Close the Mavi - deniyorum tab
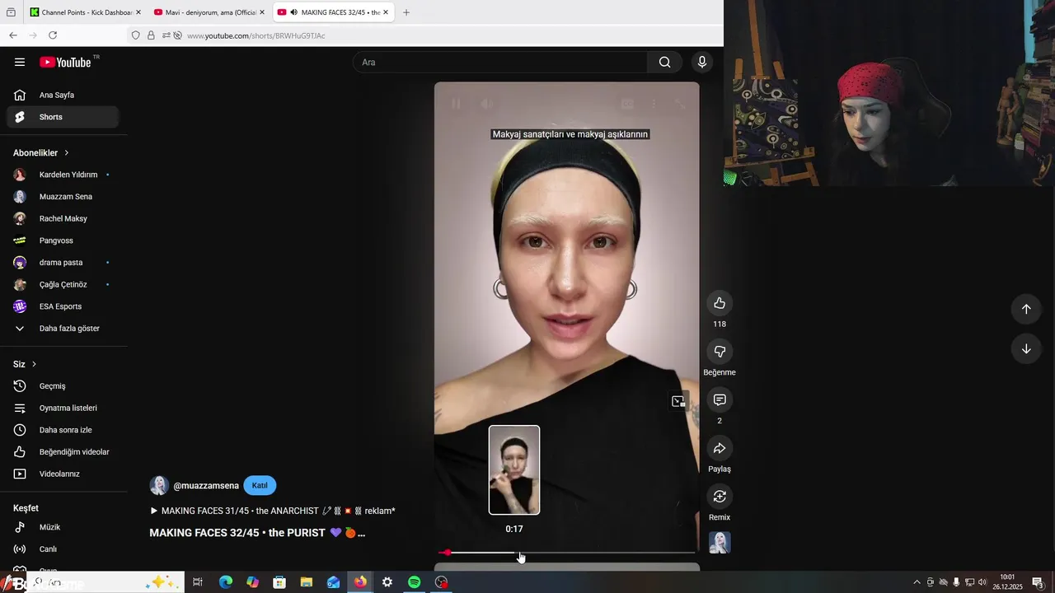Viewport: 1055px width, 593px height. click(262, 12)
